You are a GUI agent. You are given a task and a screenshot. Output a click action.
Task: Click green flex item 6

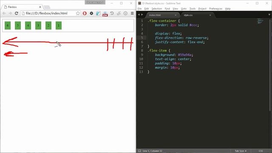point(8,25)
